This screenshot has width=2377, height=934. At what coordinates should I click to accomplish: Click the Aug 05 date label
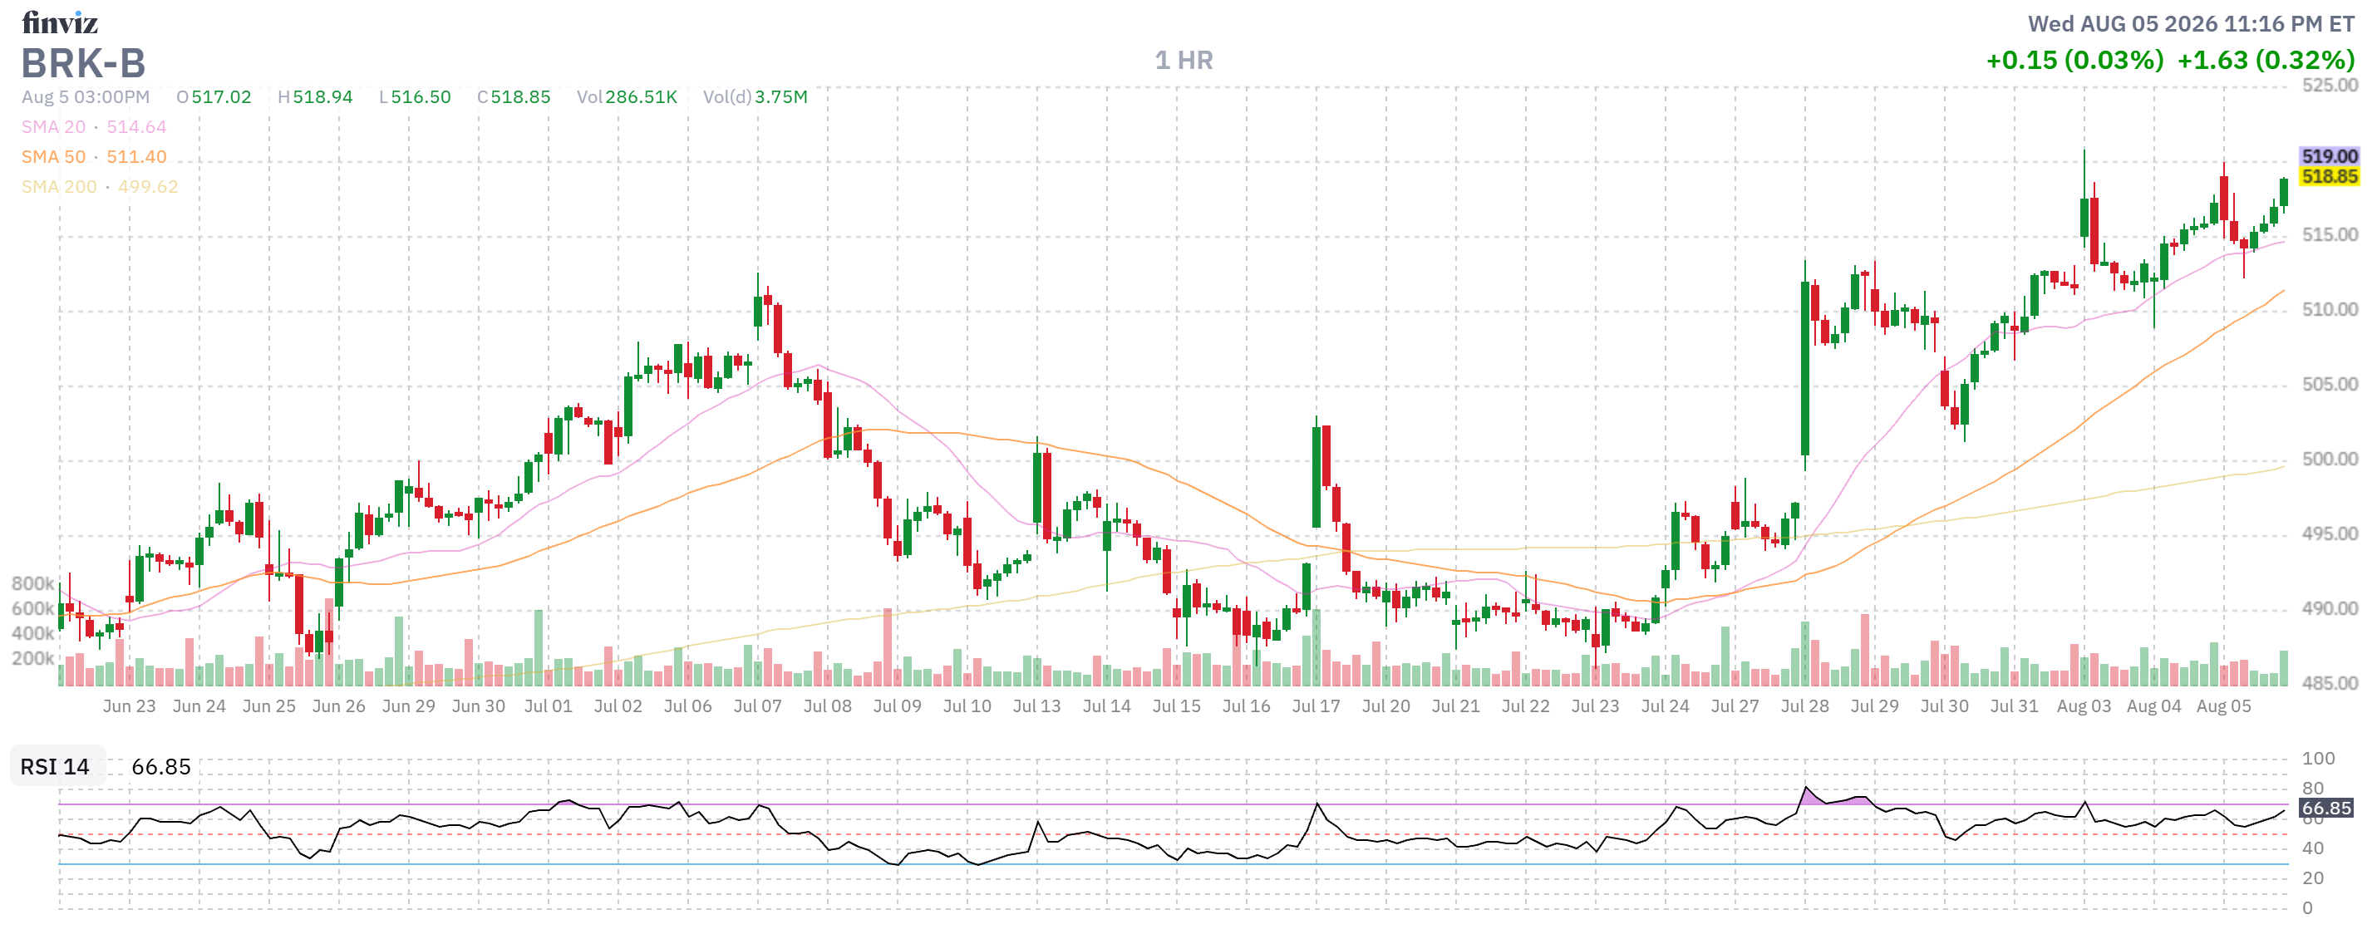2224,707
